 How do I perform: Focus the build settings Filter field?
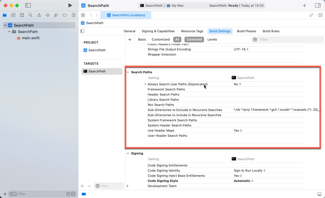[x=287, y=39]
